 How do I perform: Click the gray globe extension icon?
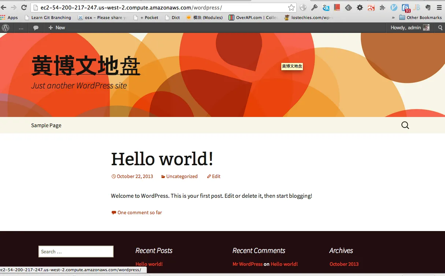coord(303,7)
